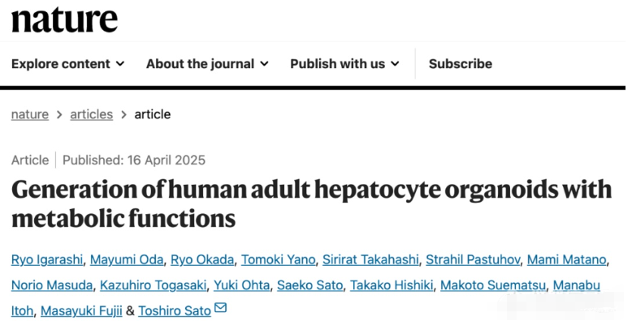Open Kazuhiro Togasaki author link
The width and height of the screenshot is (632, 321).
pos(154,285)
